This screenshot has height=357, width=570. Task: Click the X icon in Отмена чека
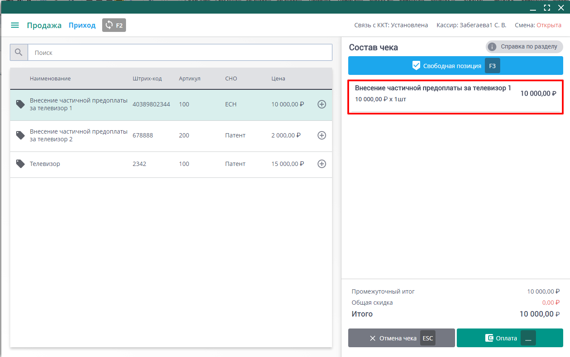click(372, 338)
